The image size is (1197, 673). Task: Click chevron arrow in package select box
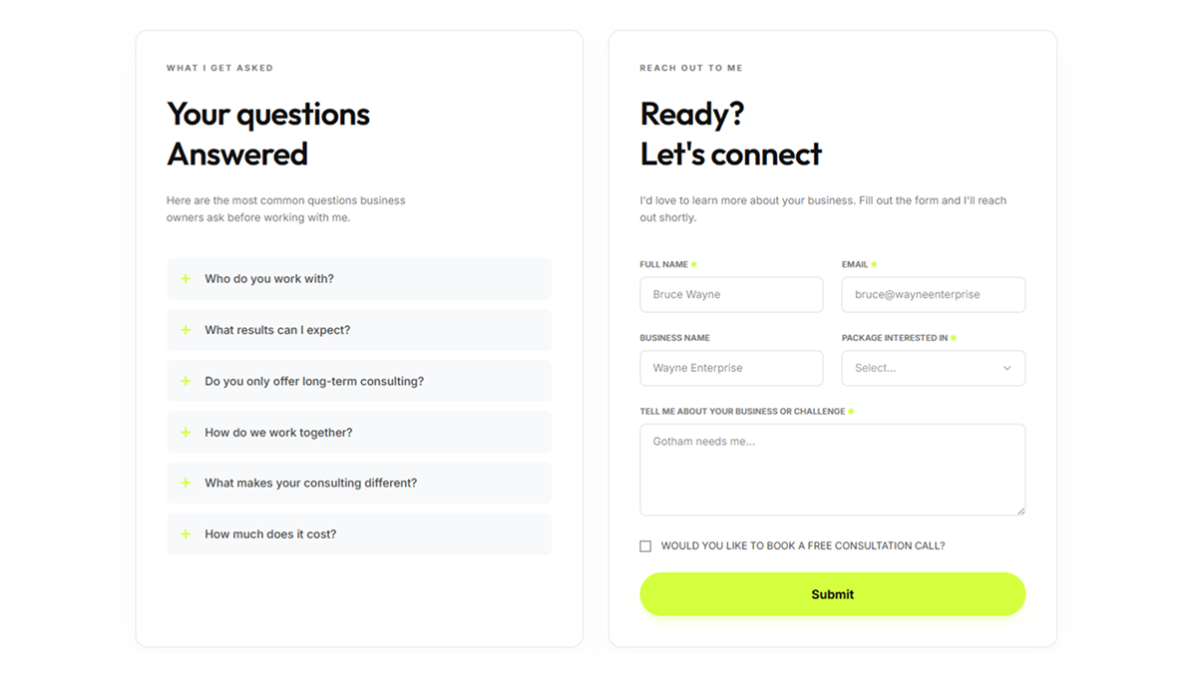point(1006,369)
